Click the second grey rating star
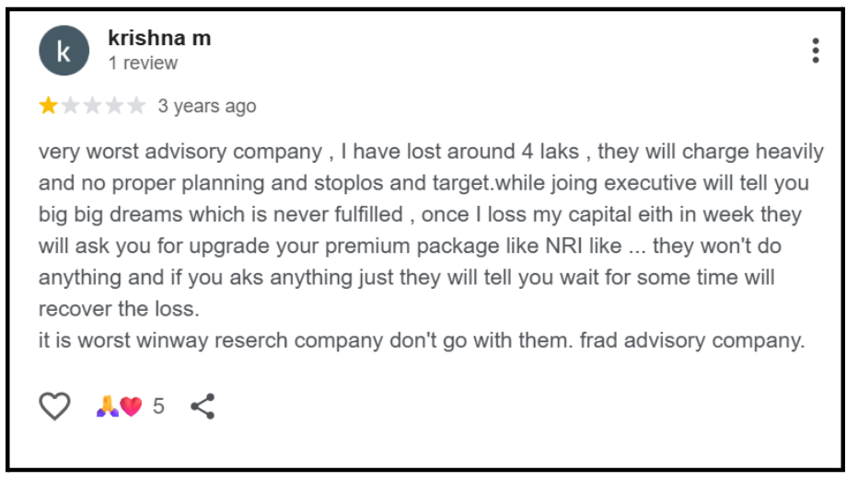The height and width of the screenshot is (481, 858). (x=70, y=106)
